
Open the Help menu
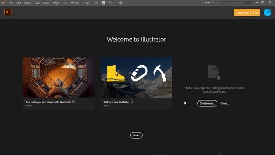click(86, 3)
